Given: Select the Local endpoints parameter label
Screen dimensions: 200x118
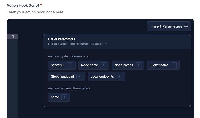Looking at the screenshot, I should (102, 77).
